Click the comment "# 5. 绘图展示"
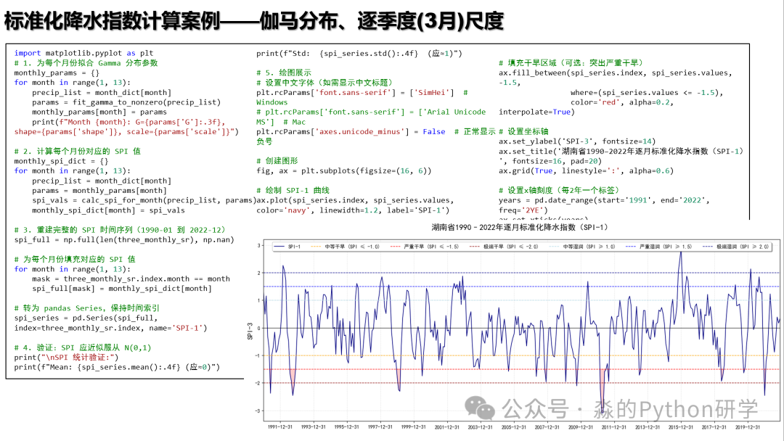 284,73
